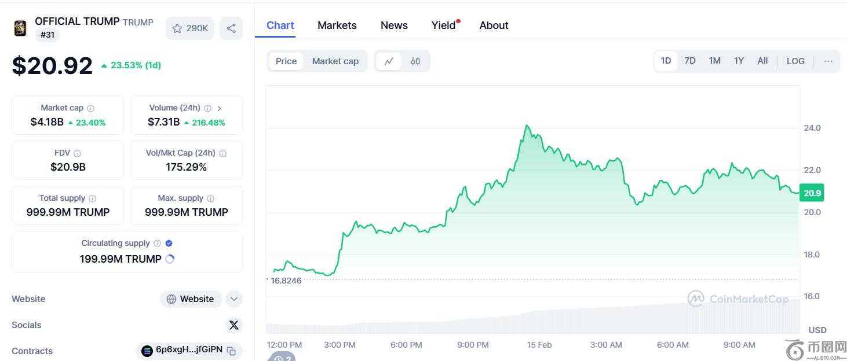Screen dimensions: 847x361
Task: Visit the coin's Website link
Action: click(x=191, y=299)
